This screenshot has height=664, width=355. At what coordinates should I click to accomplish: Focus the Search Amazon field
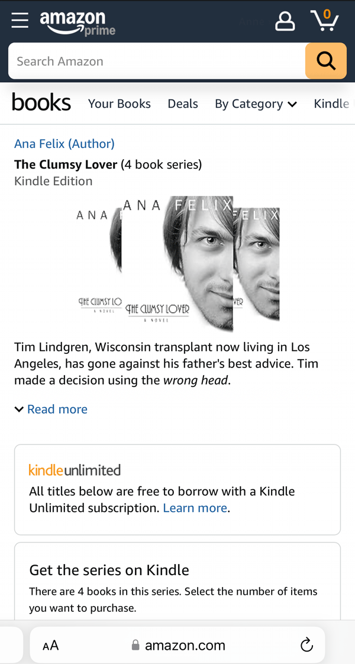pos(157,61)
